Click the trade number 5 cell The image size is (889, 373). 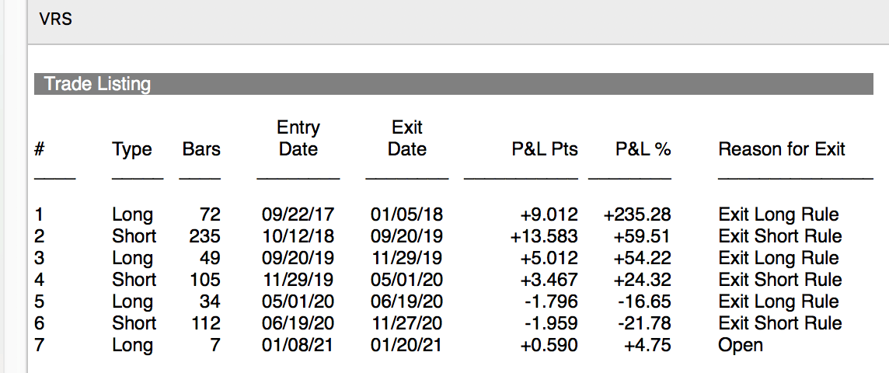point(39,302)
